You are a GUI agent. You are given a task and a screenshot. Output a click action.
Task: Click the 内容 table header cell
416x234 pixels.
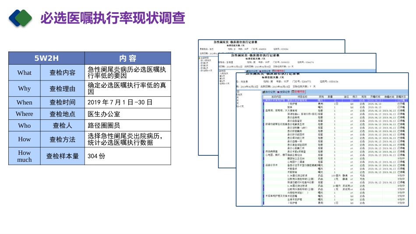coord(127,58)
